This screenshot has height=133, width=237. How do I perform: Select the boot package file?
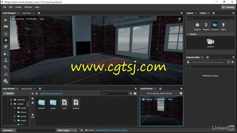pyautogui.click(x=64, y=104)
